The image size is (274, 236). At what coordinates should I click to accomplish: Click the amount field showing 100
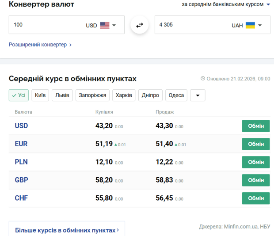click(x=44, y=25)
